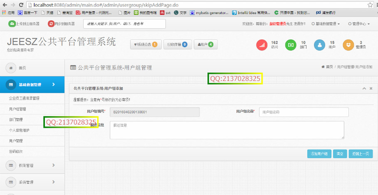This screenshot has height=195, width=378.
Task: Open the 天猫 bookmark
Action: [47, 13]
